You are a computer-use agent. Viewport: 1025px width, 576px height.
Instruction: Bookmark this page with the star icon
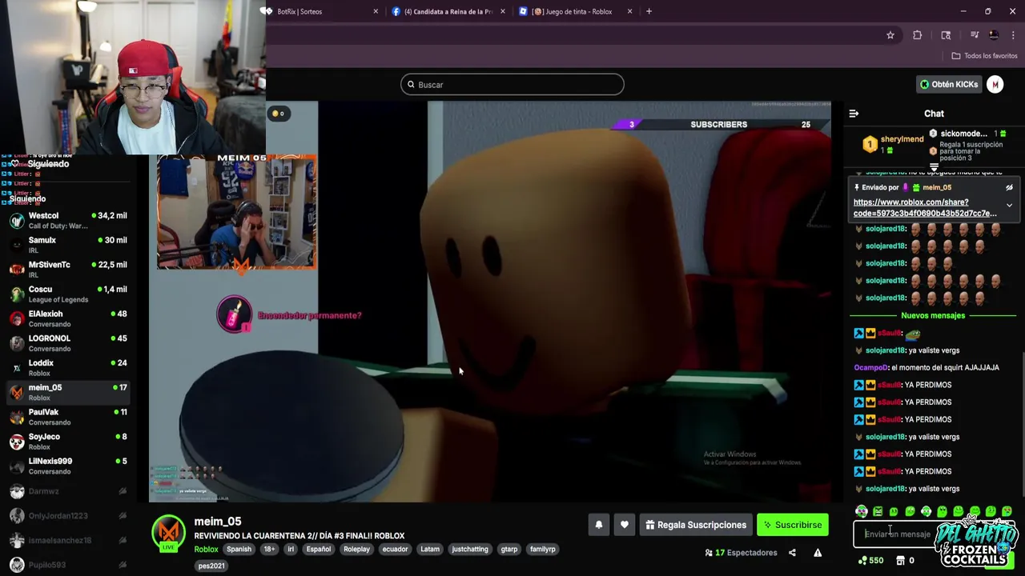click(x=890, y=35)
